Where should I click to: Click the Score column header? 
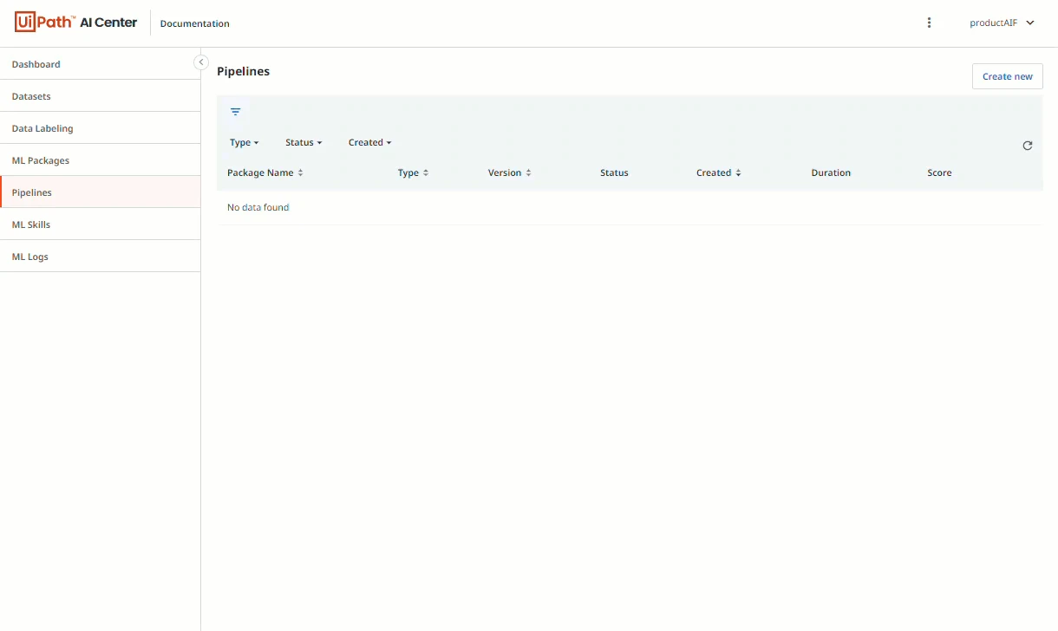[x=939, y=172]
